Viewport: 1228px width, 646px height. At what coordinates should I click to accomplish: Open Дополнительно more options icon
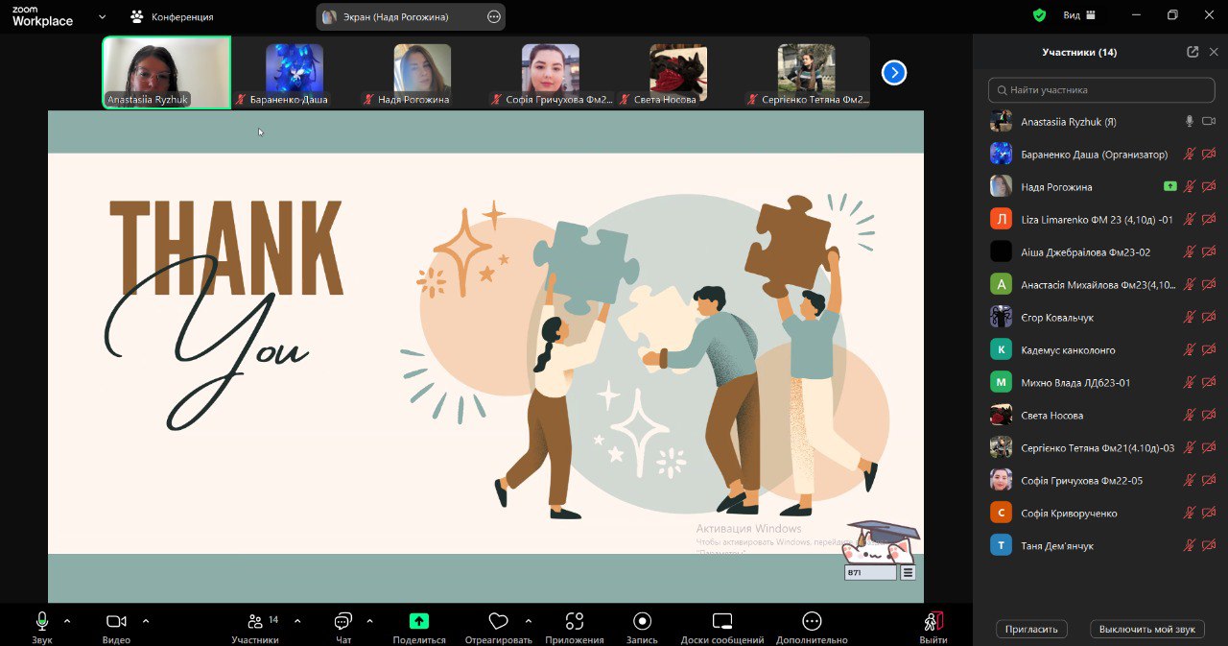[812, 628]
